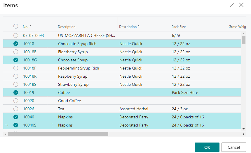Click the horizontal scrollbar thumb
Screen dimensions: 251x153
click(58, 134)
